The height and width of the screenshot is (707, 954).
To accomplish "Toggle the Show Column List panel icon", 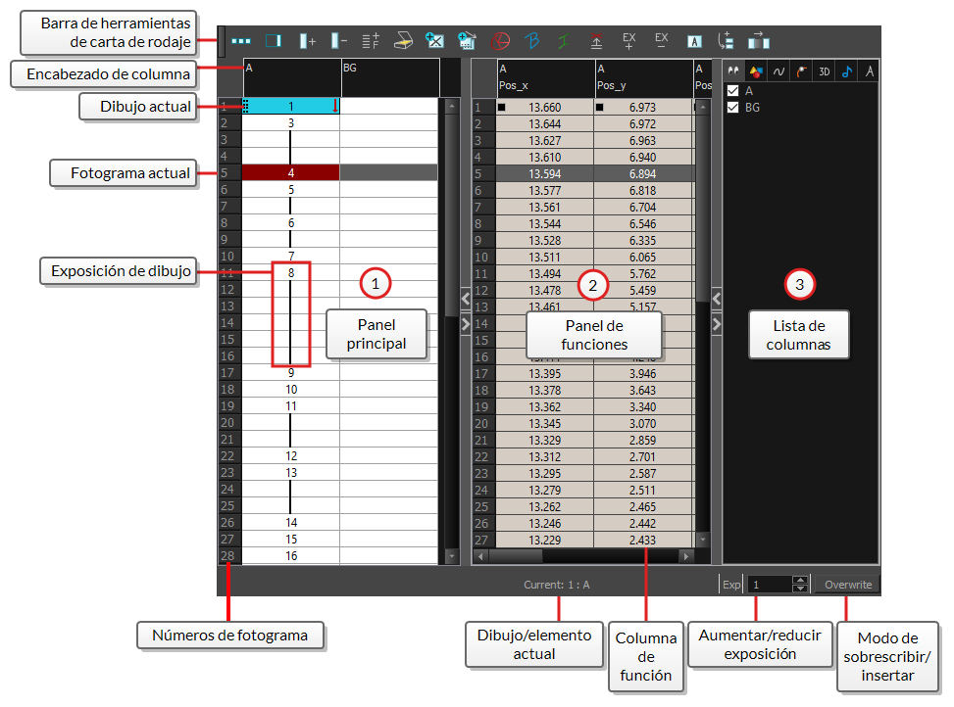I will (x=274, y=41).
